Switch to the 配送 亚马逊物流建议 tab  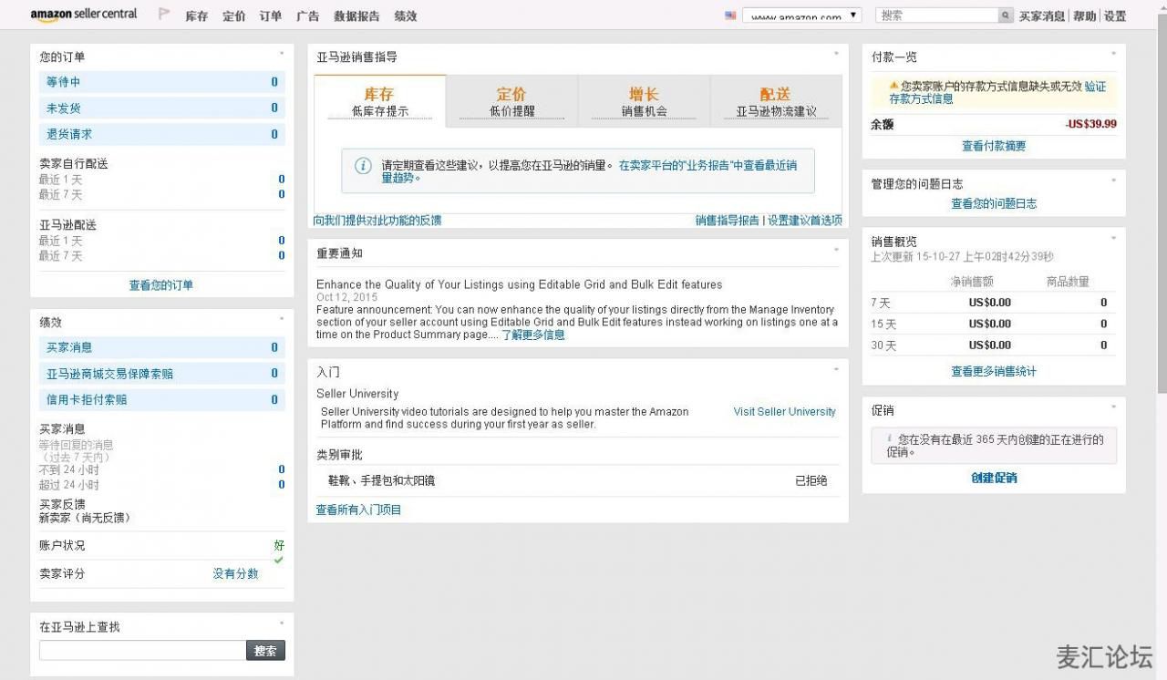pyautogui.click(x=776, y=101)
